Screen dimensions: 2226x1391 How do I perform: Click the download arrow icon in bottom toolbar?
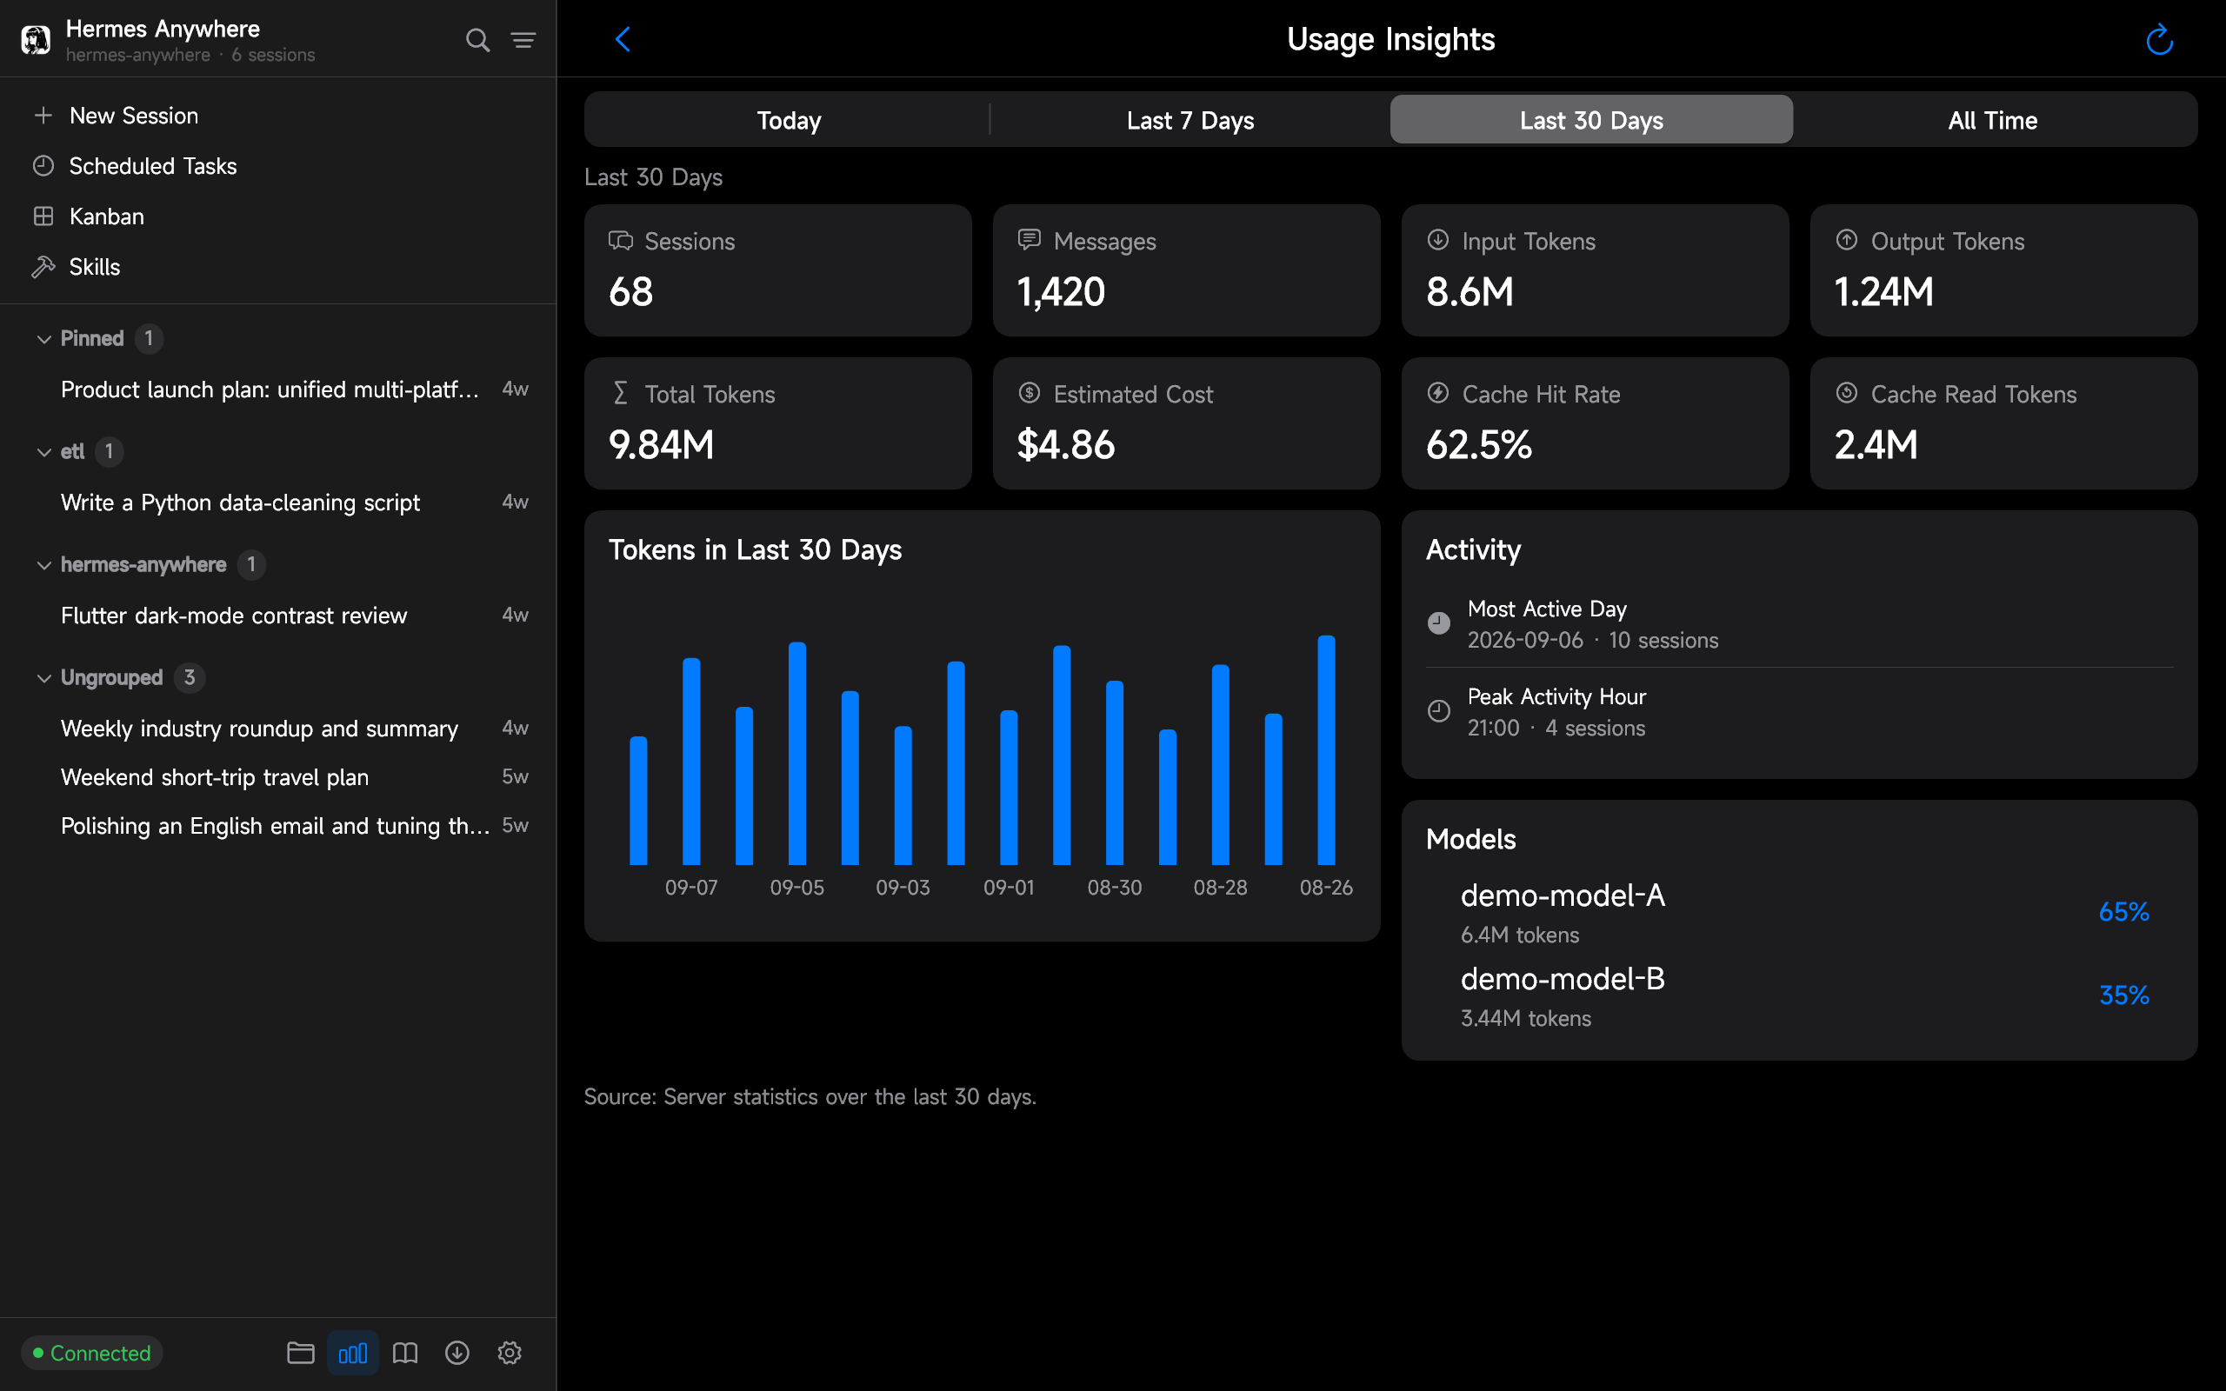[x=457, y=1353]
